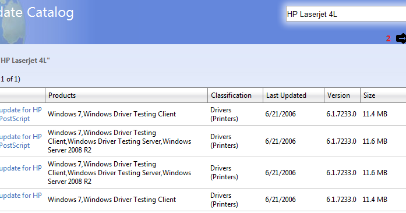Select Products cell of the PostScript 11.4 MB row

[112, 114]
